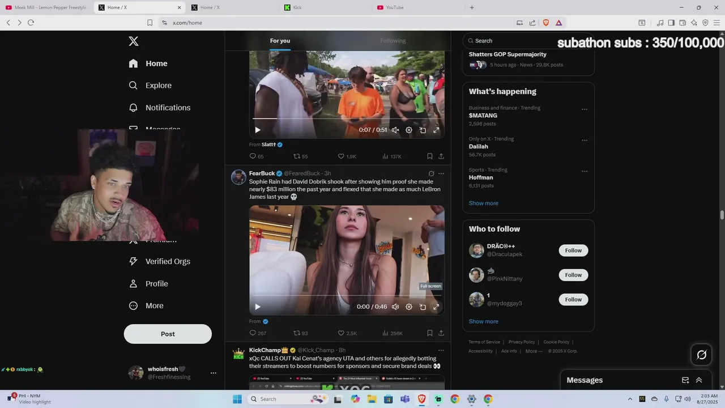
Task: Switch to the YouTube browser tab
Action: (417, 7)
